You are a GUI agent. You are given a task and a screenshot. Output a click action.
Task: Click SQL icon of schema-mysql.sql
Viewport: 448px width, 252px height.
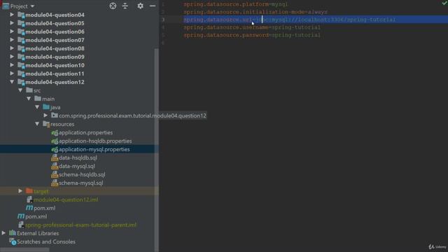(55, 183)
